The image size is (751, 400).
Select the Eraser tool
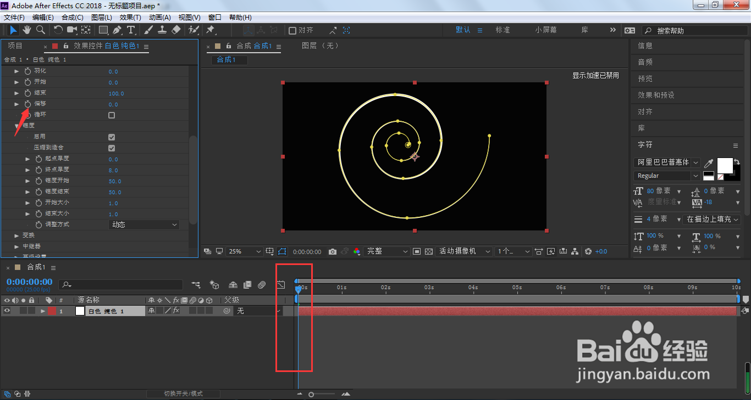point(176,30)
